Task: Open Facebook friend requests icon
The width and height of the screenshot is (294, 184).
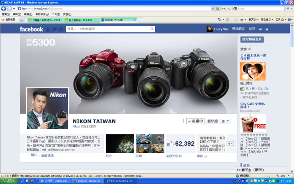Action: tap(48, 29)
